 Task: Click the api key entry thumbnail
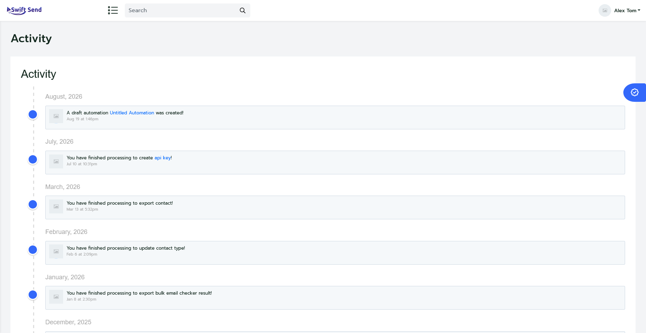(56, 161)
